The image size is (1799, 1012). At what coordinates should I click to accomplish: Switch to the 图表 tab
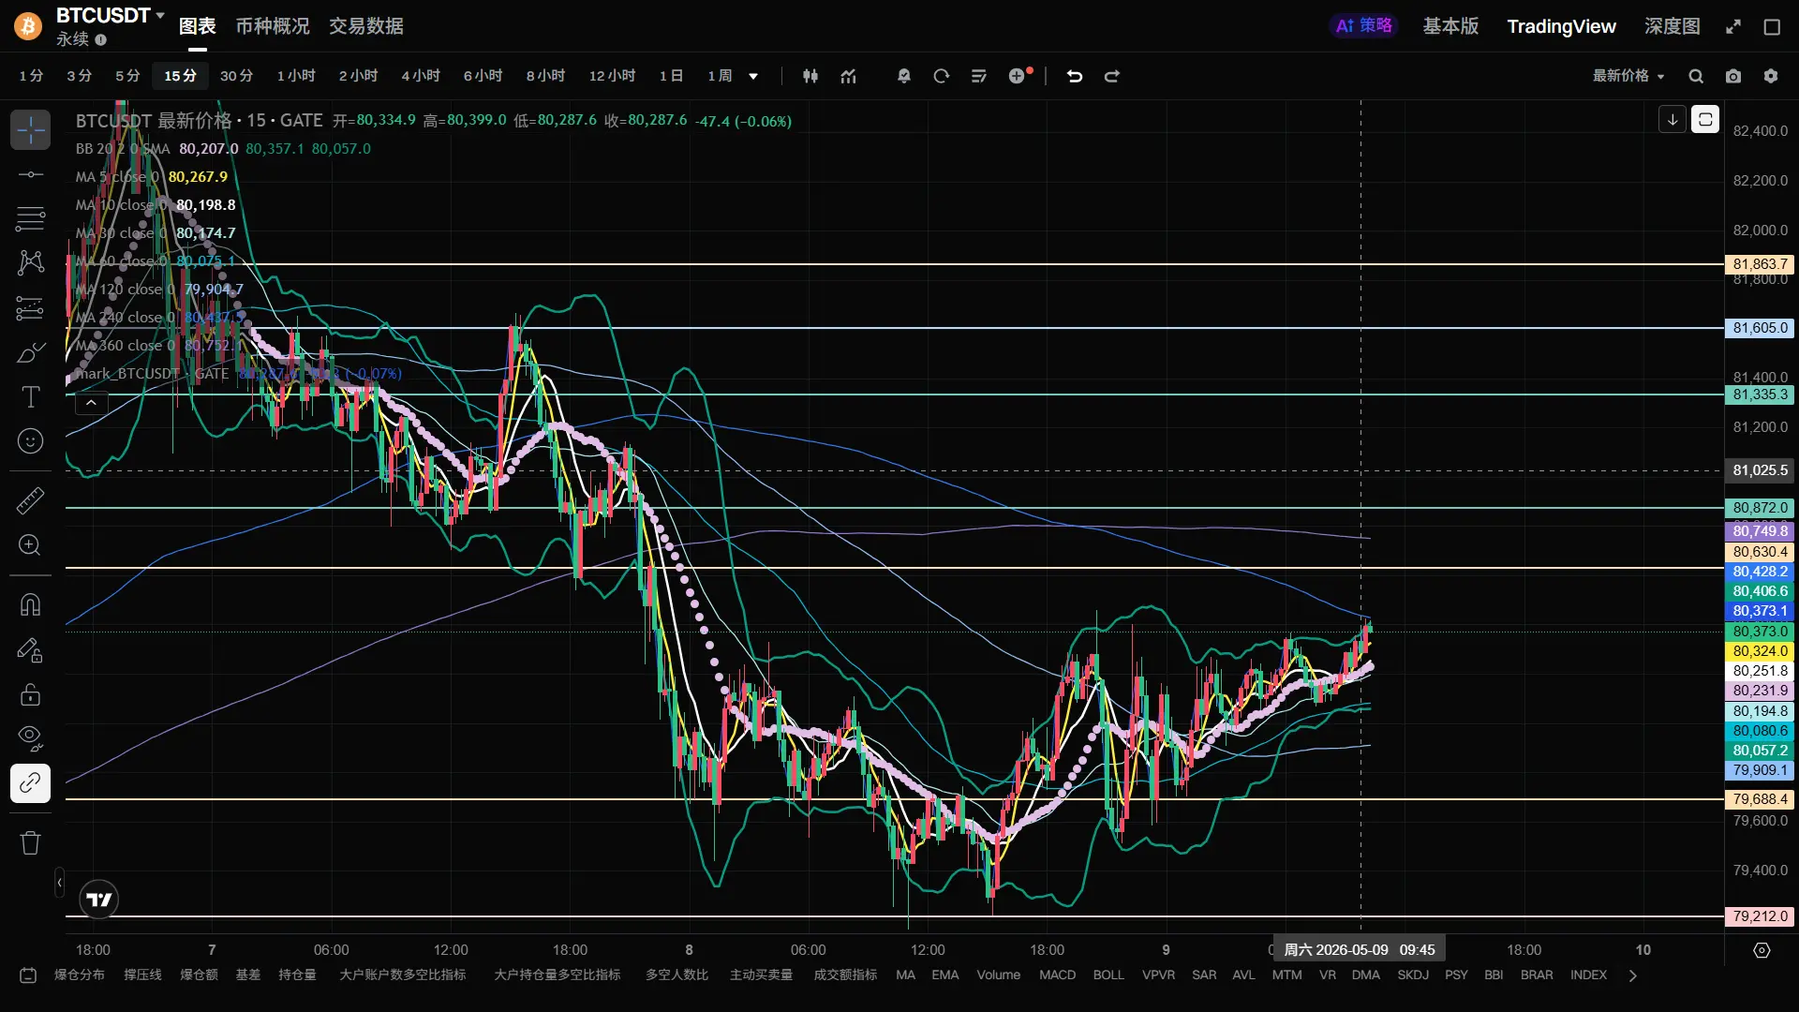tap(198, 26)
